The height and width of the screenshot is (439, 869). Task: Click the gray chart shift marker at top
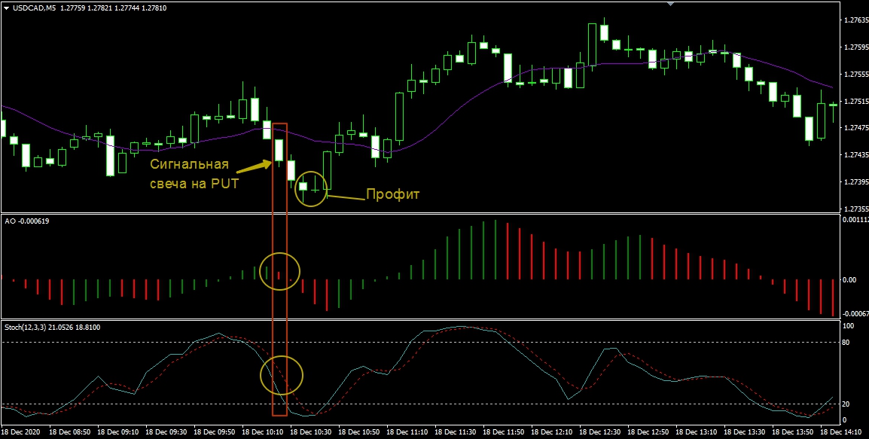point(672,4)
